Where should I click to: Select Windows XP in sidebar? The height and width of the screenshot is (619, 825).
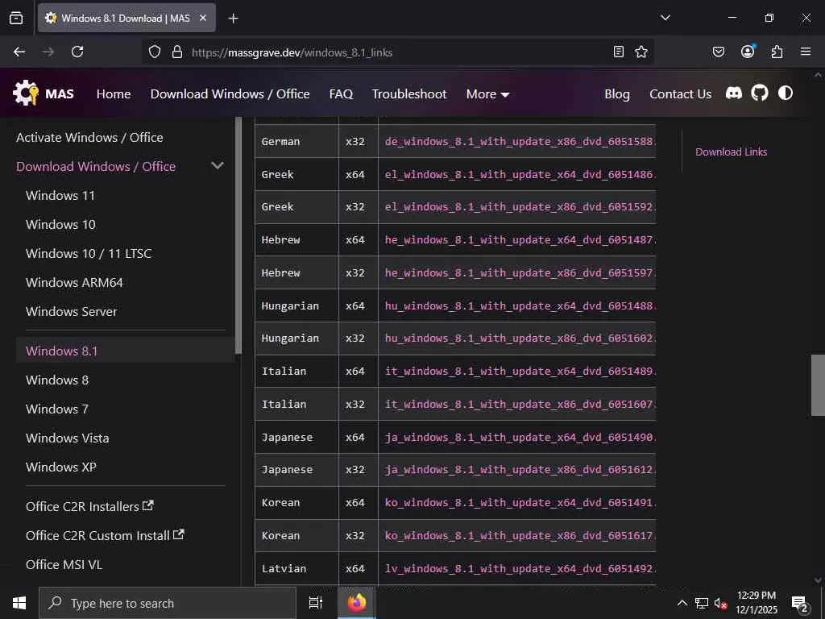tap(61, 467)
